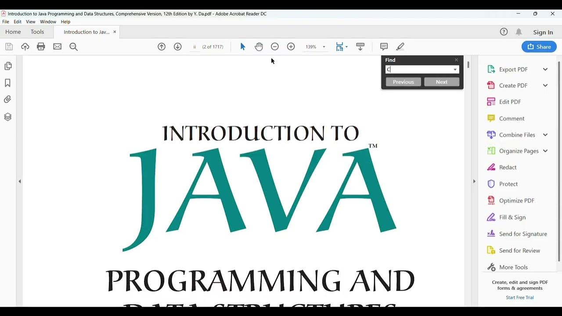Click the Start Free Trial link
This screenshot has height=316, width=562.
(x=520, y=298)
